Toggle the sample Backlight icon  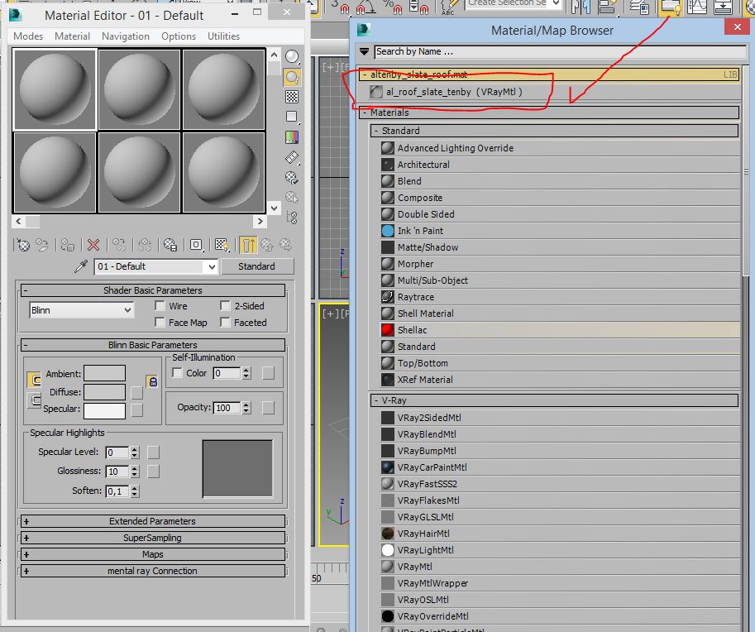[x=292, y=77]
